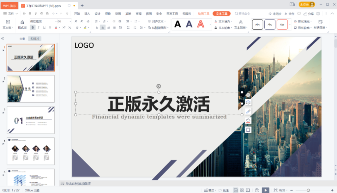The height and width of the screenshot is (193, 337).
Task: Open the Align Text (对齐文本) dropdown
Action: coord(157,21)
